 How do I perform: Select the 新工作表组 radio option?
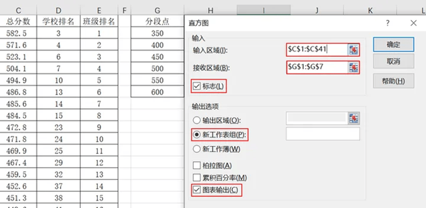(x=196, y=135)
